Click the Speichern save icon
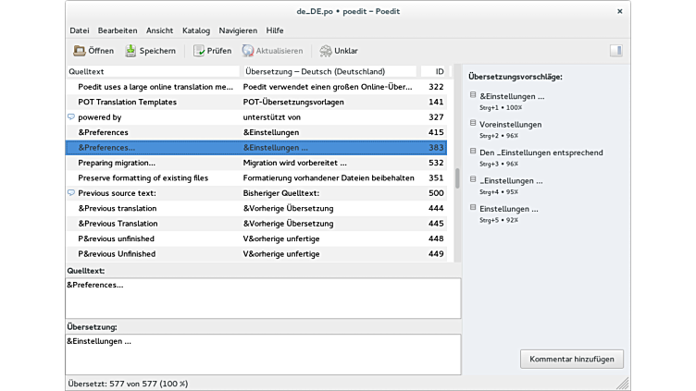The height and width of the screenshot is (391, 696). pos(130,51)
